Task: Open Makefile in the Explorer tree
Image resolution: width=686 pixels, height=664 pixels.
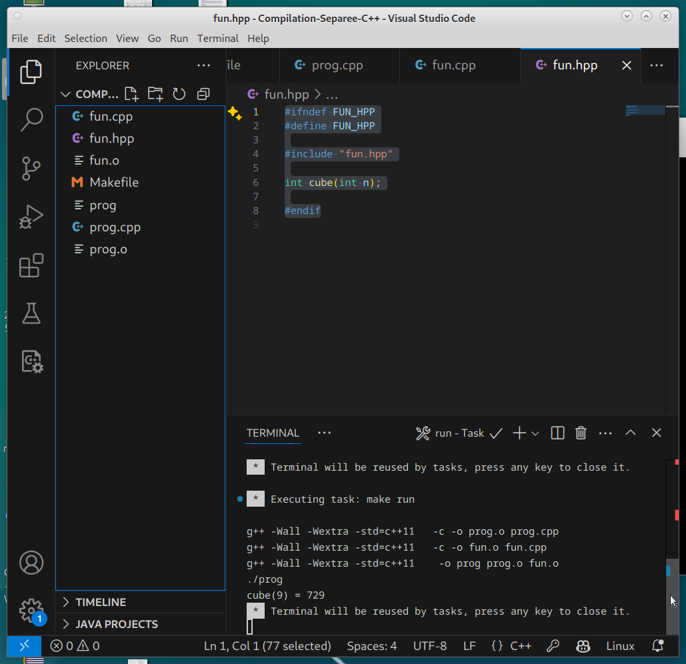Action: click(141, 183)
